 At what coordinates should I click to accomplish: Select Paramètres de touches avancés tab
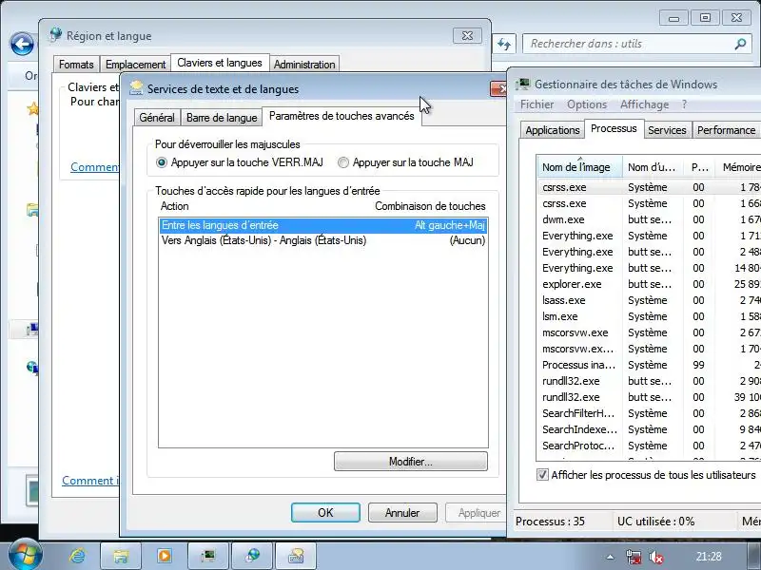click(x=341, y=116)
